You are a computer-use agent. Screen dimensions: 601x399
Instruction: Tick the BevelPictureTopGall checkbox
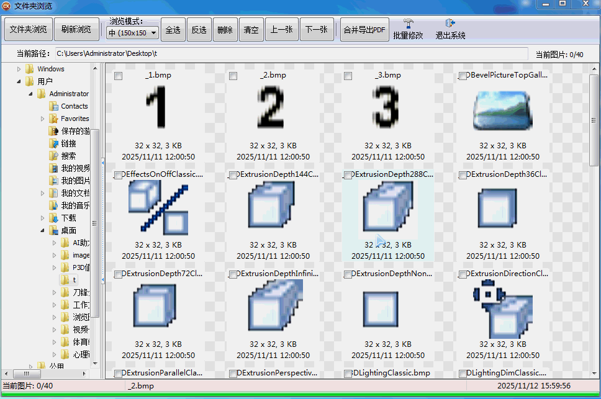(463, 76)
